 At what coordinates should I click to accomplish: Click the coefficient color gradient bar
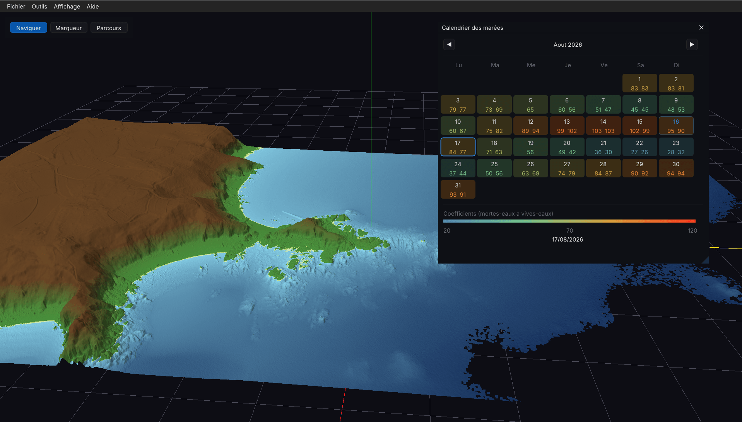(x=569, y=221)
